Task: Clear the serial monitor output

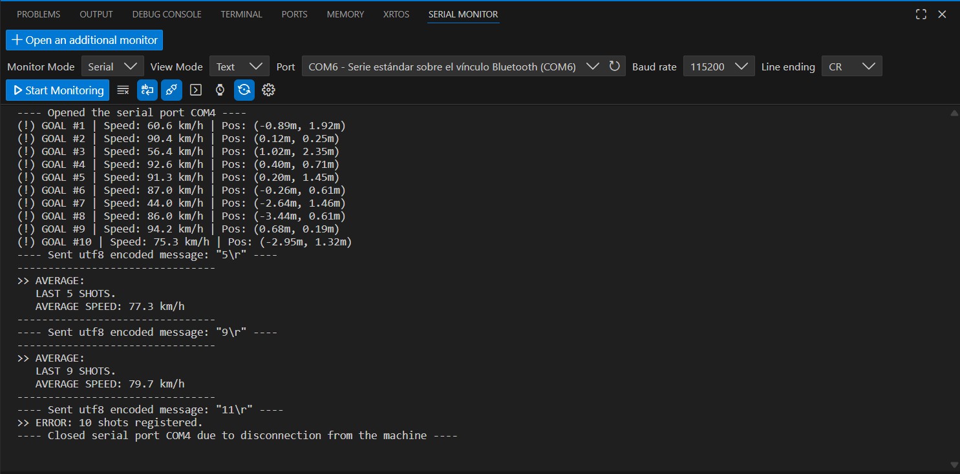Action: [x=123, y=90]
